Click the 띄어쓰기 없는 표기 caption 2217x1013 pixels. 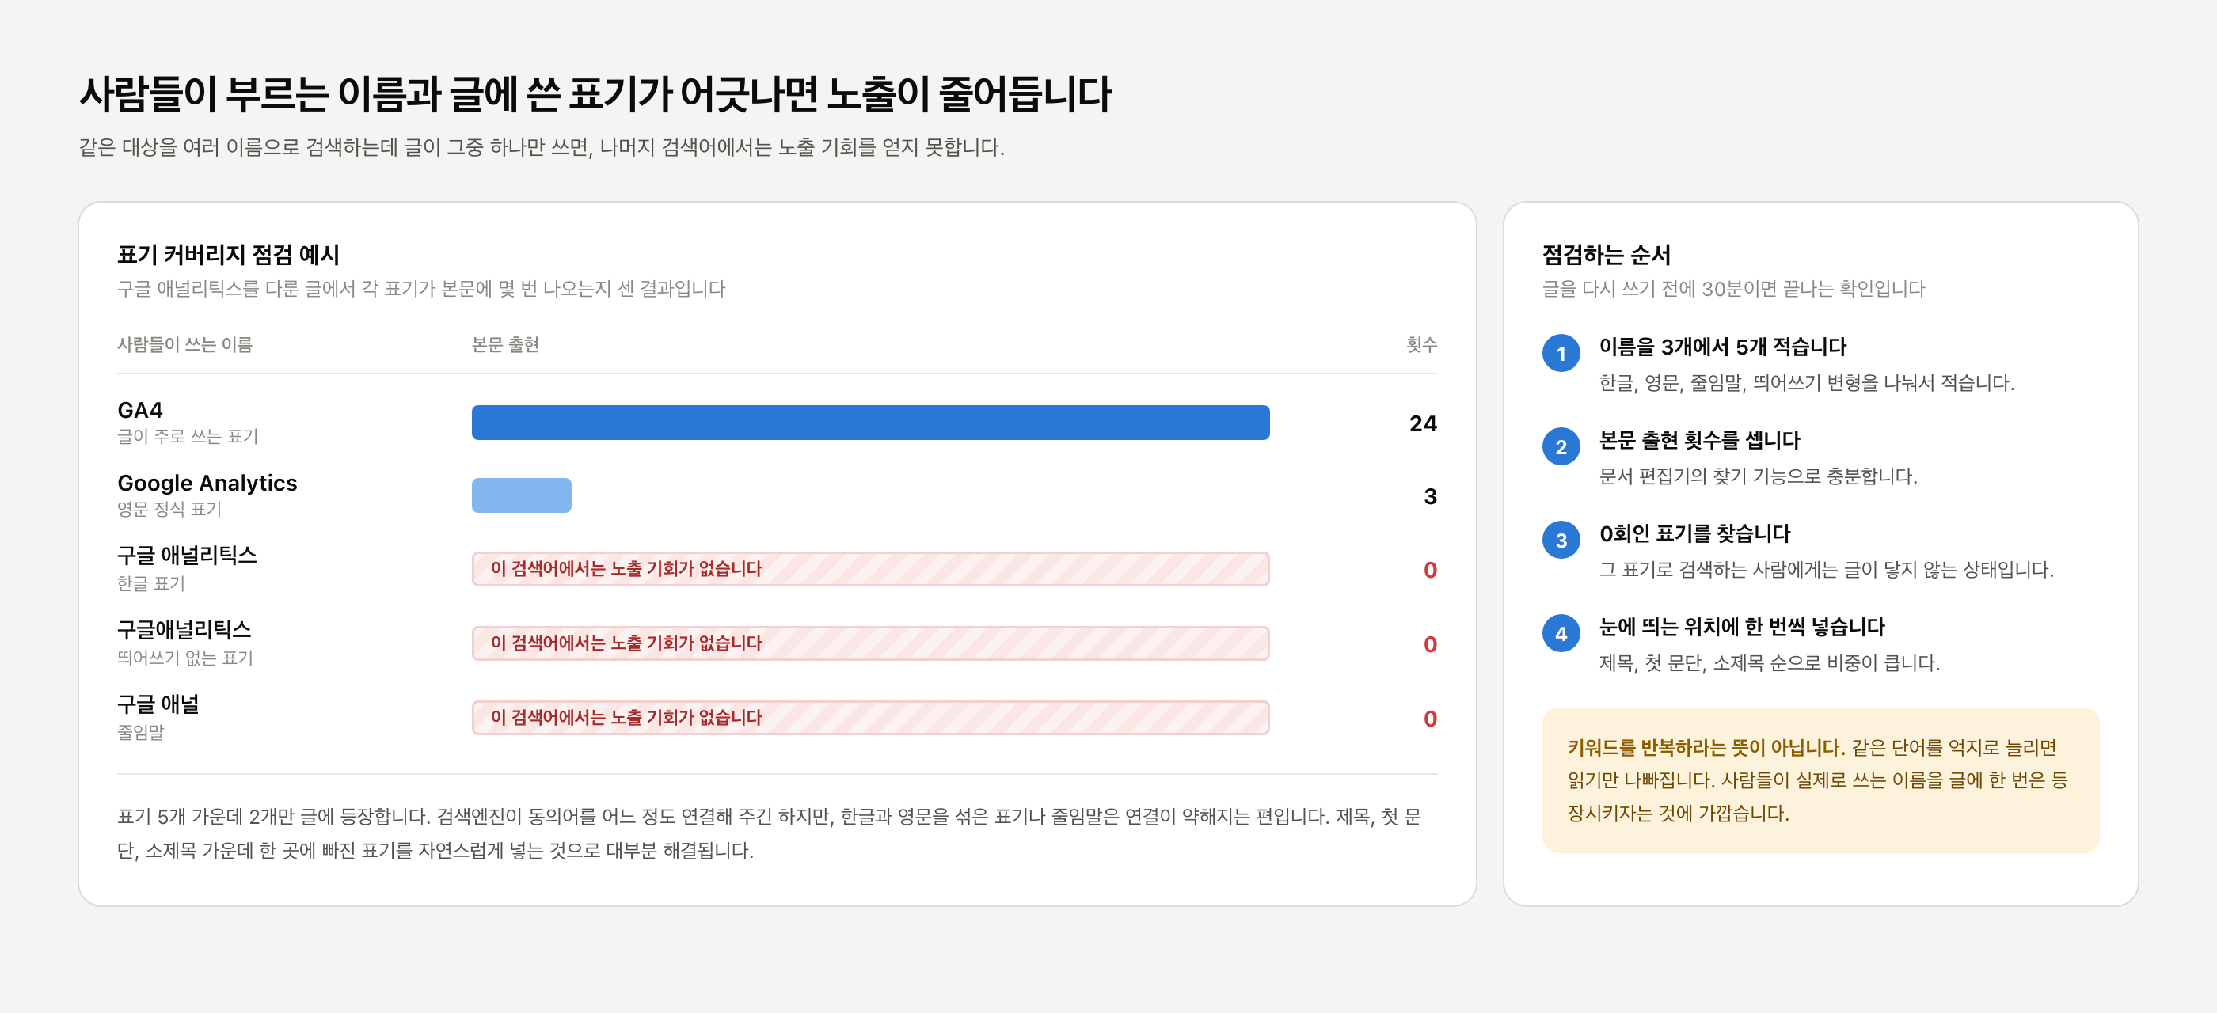pyautogui.click(x=185, y=658)
